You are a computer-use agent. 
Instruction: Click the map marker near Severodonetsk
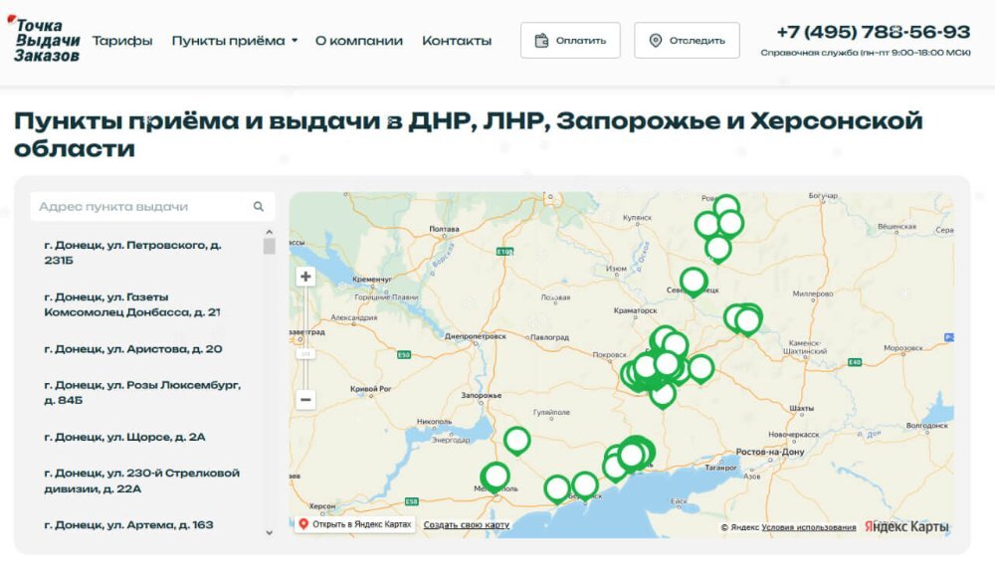tap(694, 281)
